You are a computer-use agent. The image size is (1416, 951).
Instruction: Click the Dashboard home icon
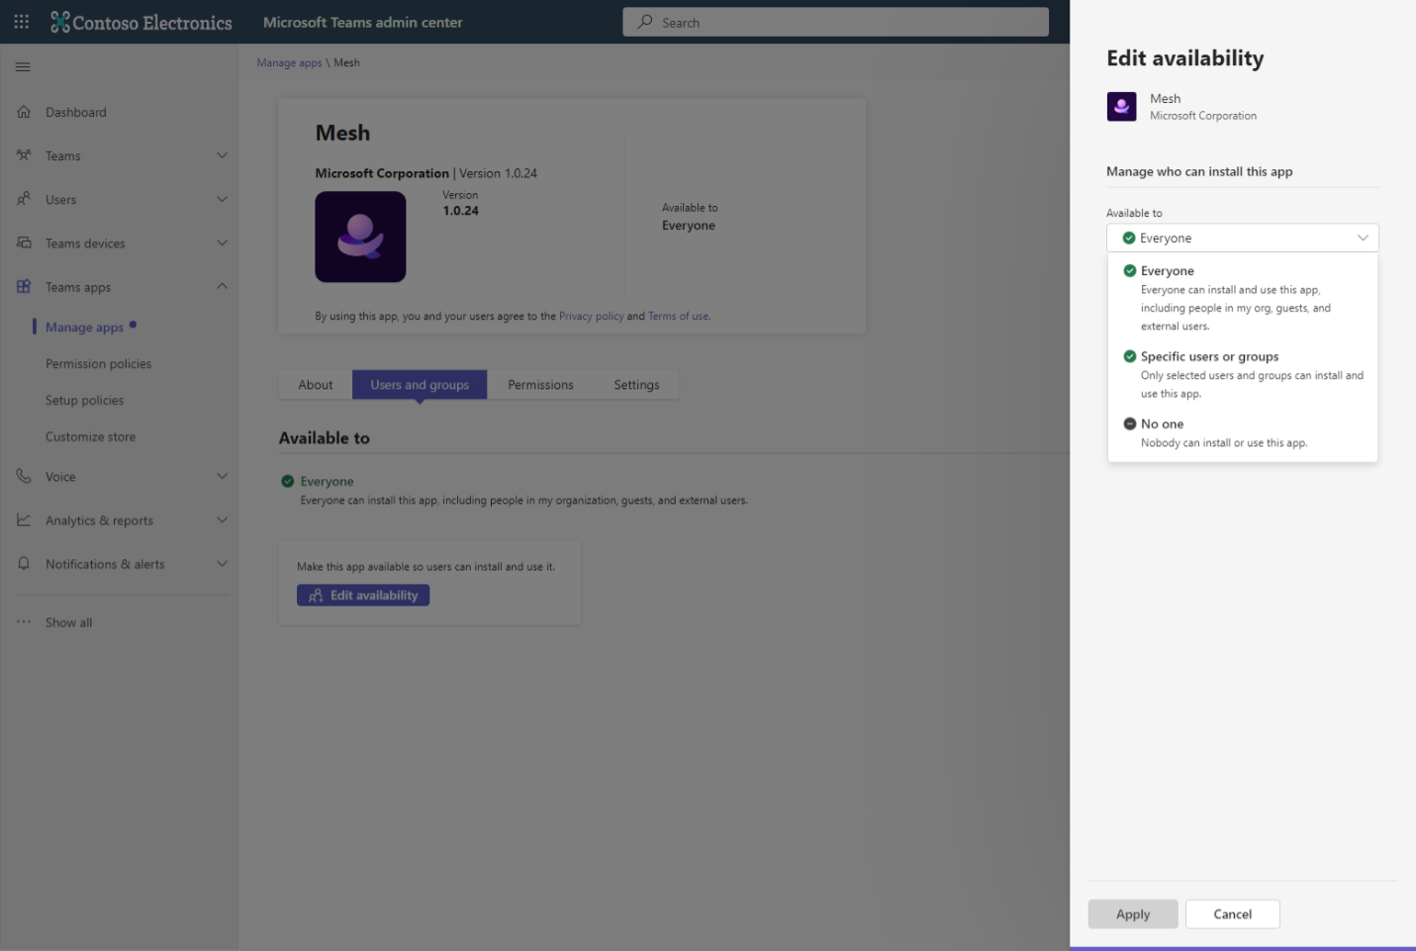pyautogui.click(x=24, y=112)
